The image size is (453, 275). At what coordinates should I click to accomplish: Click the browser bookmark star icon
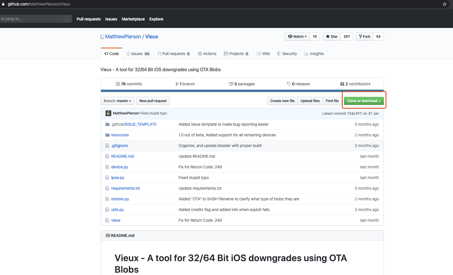pyautogui.click(x=445, y=4)
